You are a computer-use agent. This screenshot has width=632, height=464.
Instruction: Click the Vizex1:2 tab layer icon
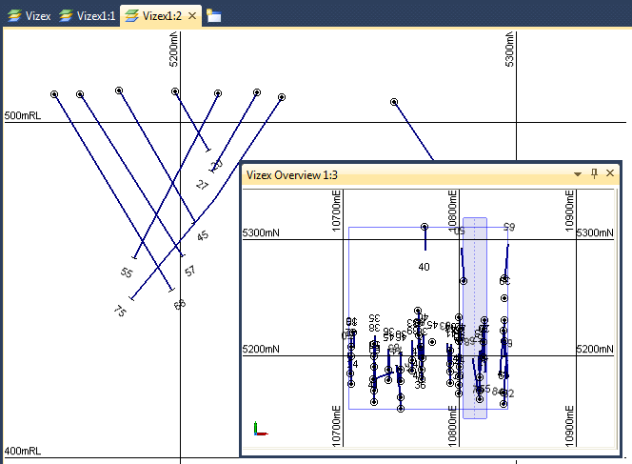point(130,15)
